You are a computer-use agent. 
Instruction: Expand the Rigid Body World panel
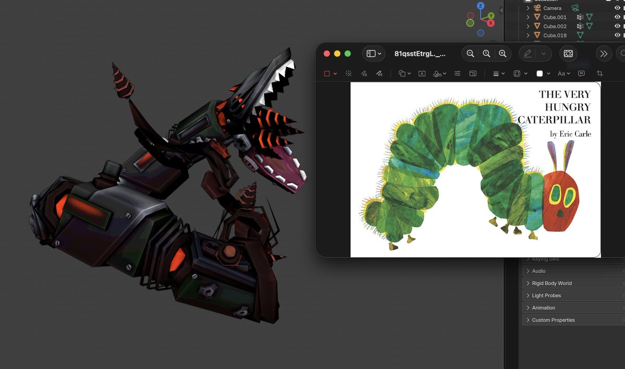point(573,284)
